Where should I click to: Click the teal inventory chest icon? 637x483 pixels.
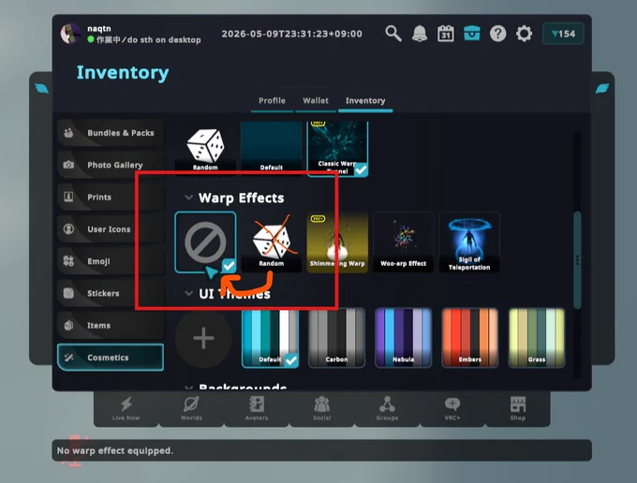click(471, 34)
